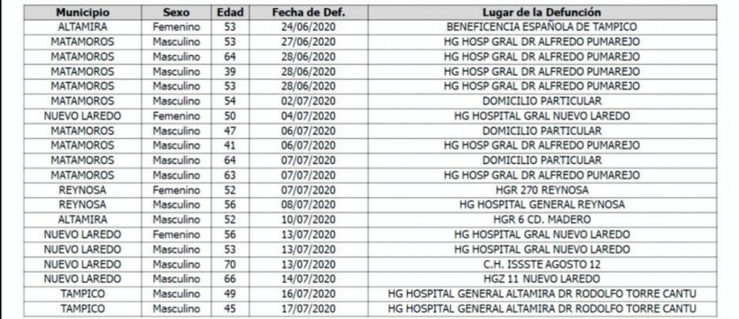Click HG HOSPITAL GENERAL REYNOSA cell
Screen dimensions: 739x319
(x=542, y=204)
